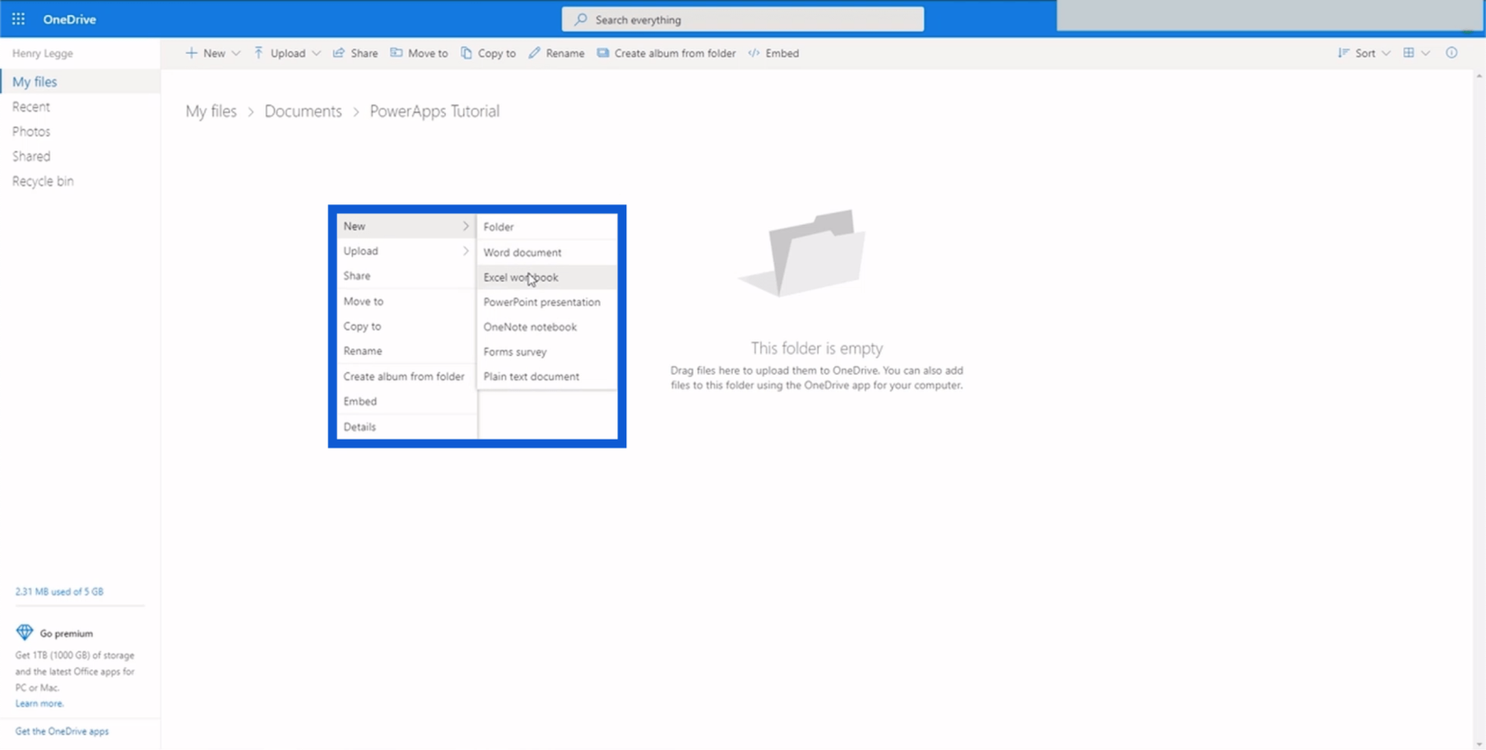Click the Go premium heading
The width and height of the screenshot is (1486, 750).
coord(66,633)
